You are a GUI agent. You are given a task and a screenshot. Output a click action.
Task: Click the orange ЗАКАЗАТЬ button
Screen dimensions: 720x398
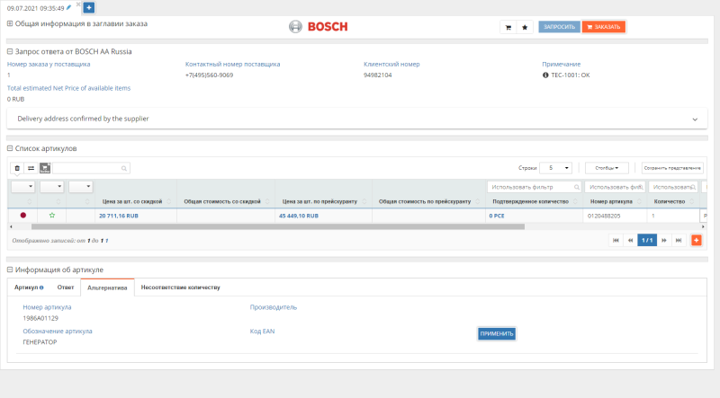click(603, 27)
